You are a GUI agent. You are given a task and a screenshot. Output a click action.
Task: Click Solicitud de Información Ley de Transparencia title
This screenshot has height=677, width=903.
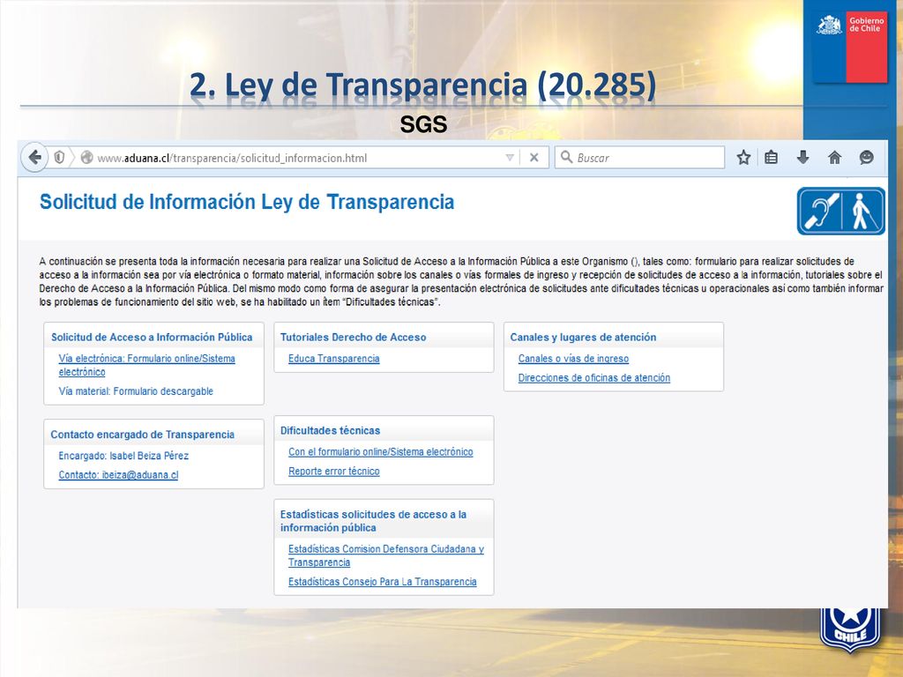[247, 202]
